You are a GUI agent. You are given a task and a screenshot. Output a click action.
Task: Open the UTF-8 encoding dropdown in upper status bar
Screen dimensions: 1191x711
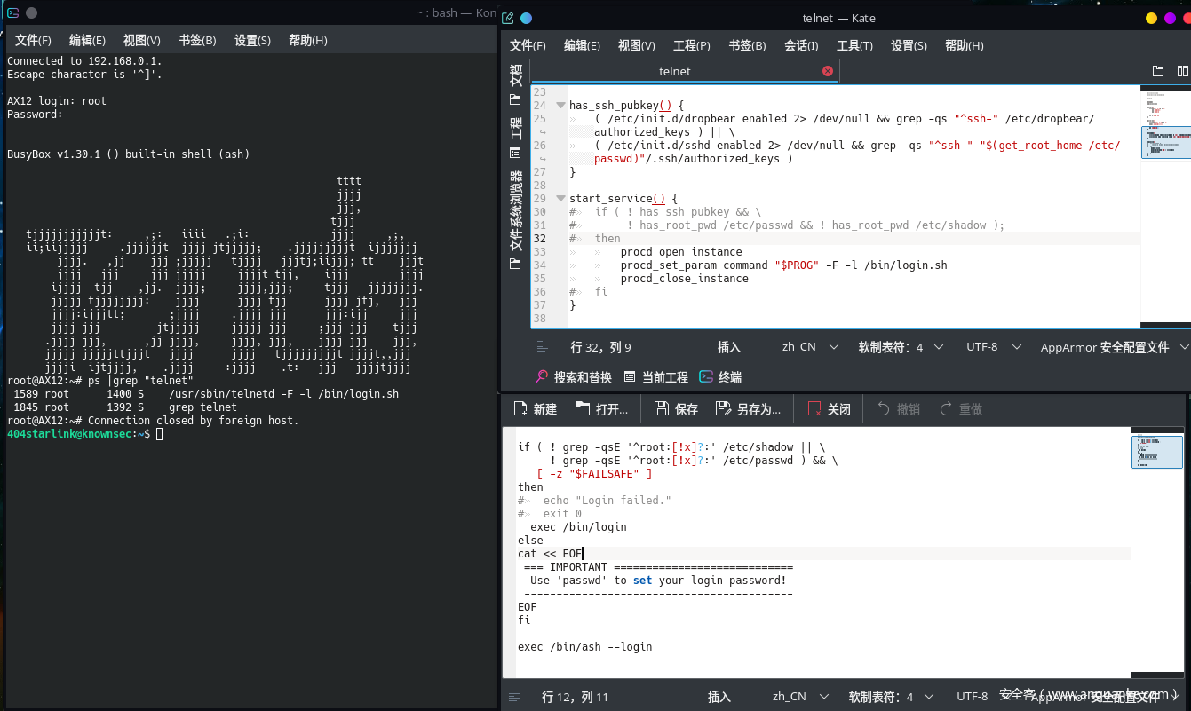click(x=992, y=347)
